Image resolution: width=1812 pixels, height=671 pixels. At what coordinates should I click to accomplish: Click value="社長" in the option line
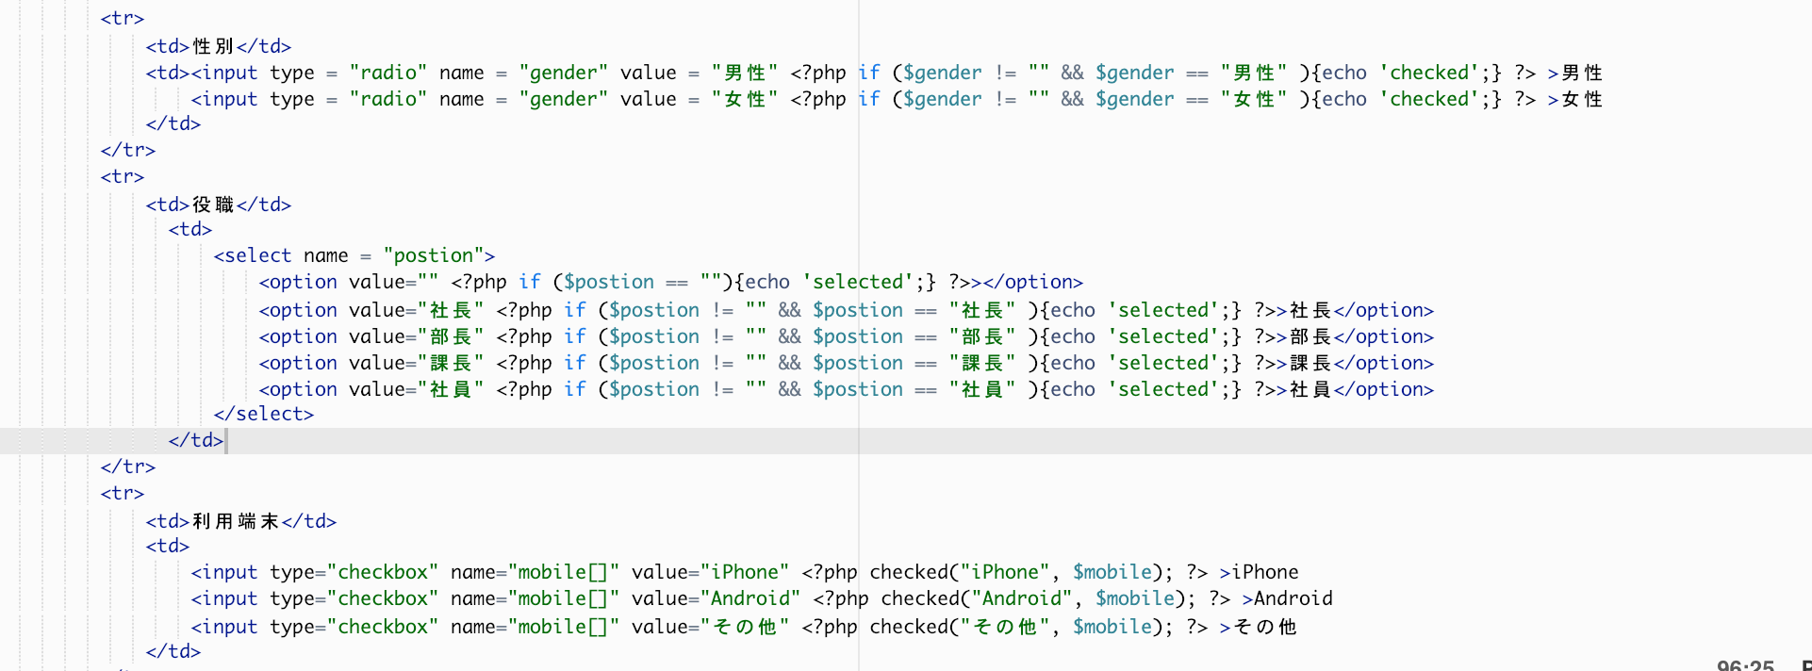(417, 310)
